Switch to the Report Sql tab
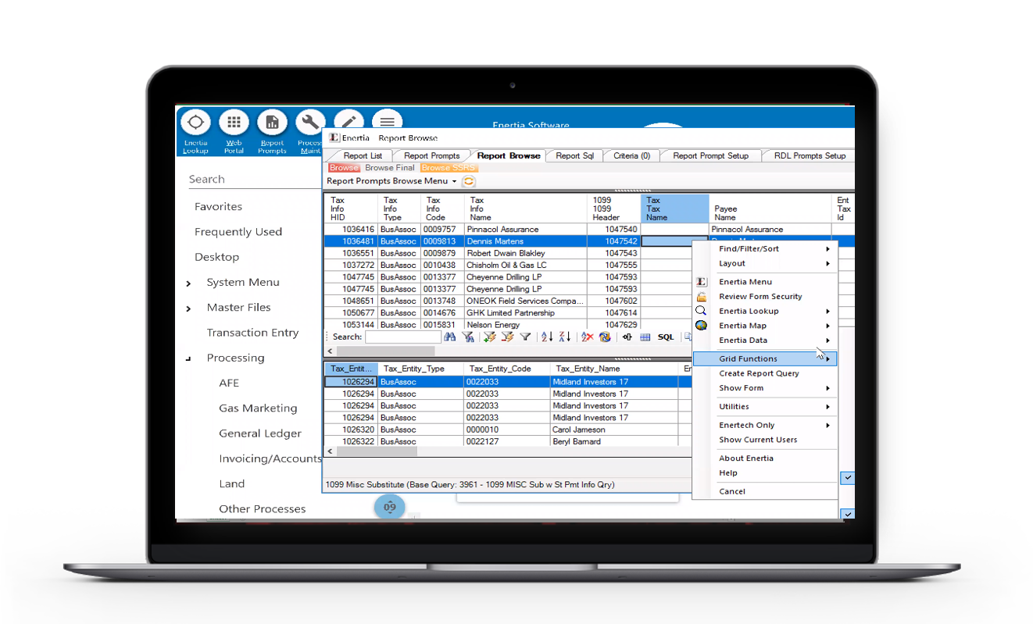The height and width of the screenshot is (624, 1033). tap(574, 155)
